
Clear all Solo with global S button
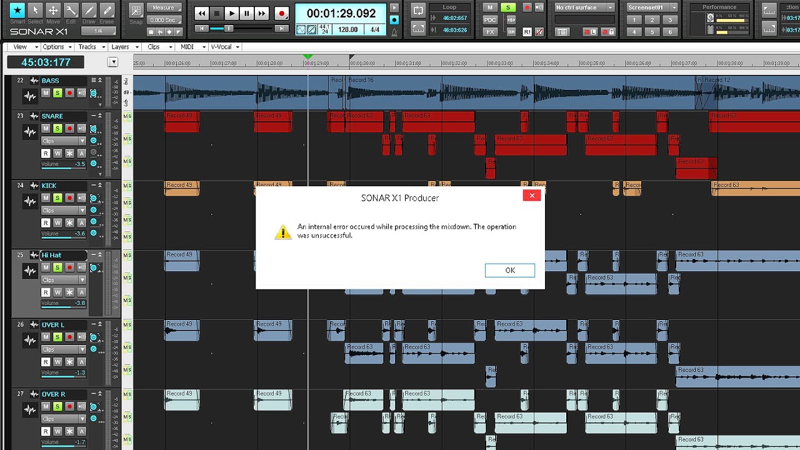507,7
